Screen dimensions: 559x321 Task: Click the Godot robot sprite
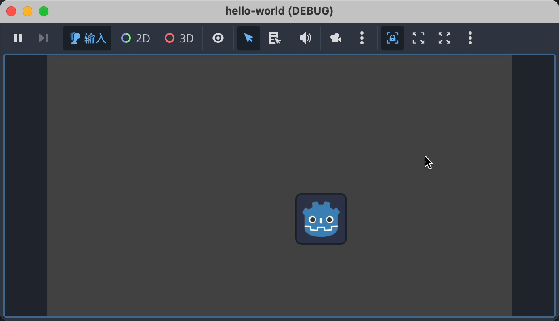(x=321, y=219)
